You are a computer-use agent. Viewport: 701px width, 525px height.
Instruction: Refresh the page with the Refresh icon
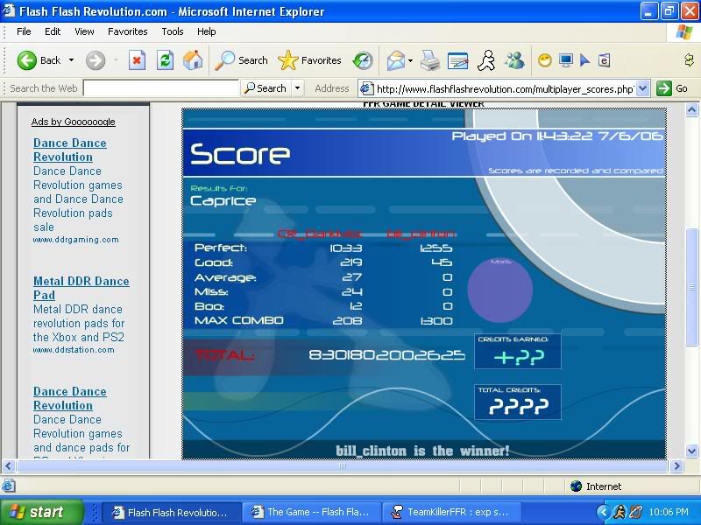[165, 60]
